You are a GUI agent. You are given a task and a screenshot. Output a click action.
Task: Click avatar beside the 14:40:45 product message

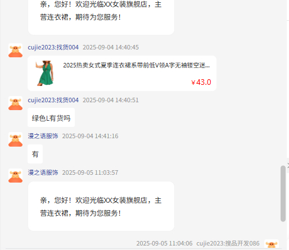coord(15,51)
